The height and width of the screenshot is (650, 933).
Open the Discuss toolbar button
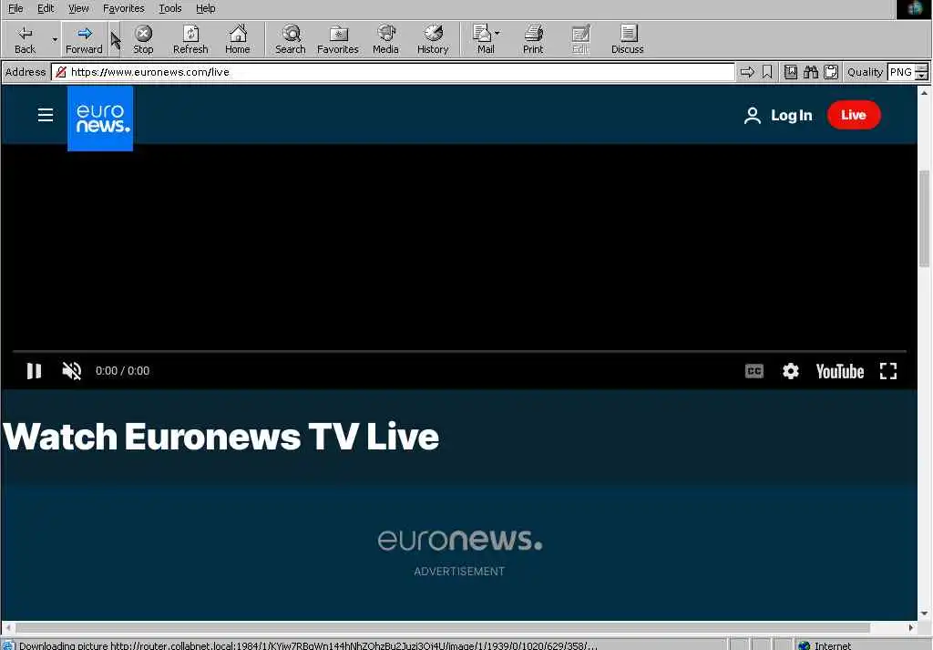pos(628,39)
